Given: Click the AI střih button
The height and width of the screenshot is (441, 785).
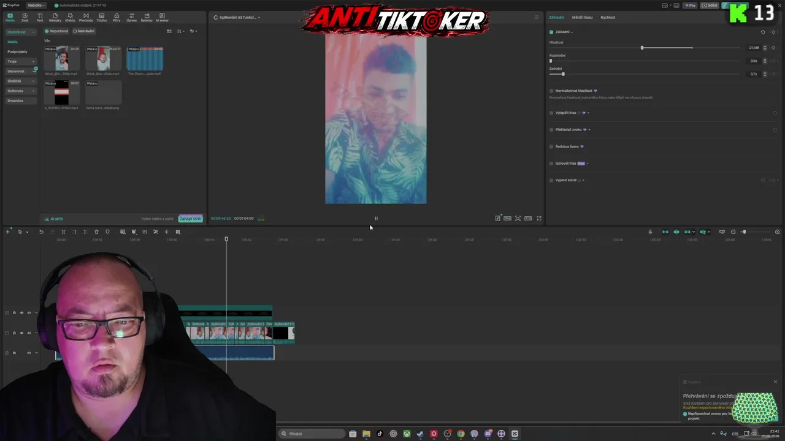Looking at the screenshot, I should pyautogui.click(x=54, y=219).
